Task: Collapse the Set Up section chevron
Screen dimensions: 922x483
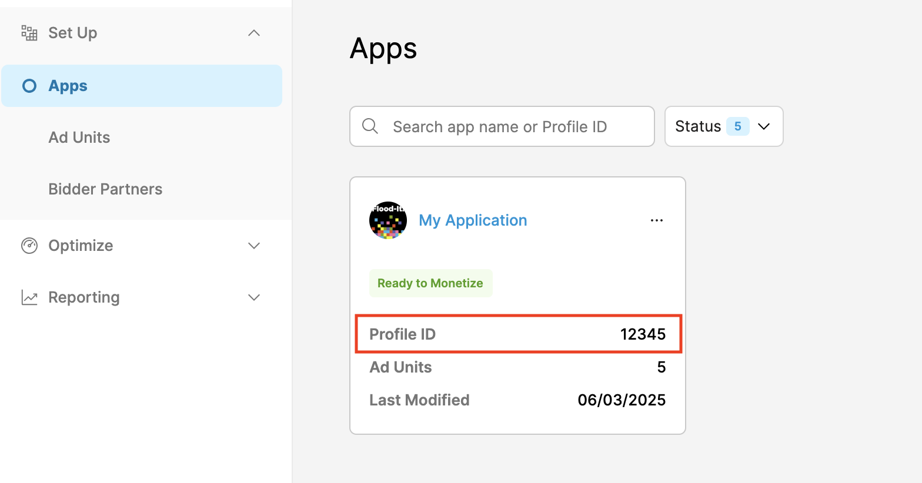Action: point(254,33)
